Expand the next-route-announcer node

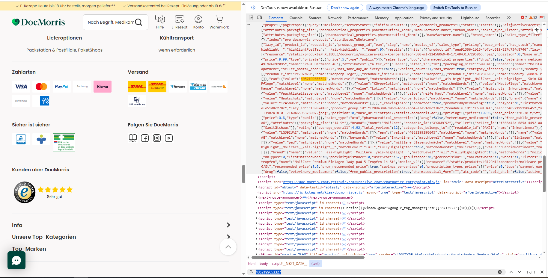[x=257, y=197]
